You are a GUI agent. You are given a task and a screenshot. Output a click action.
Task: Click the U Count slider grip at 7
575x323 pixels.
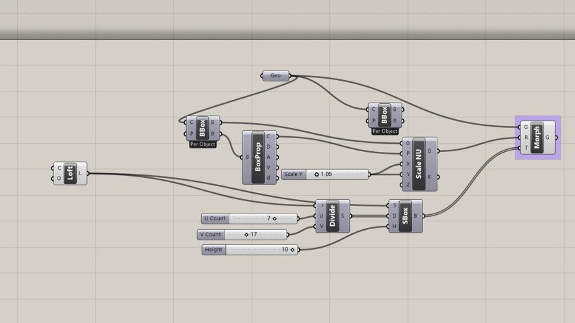[274, 219]
